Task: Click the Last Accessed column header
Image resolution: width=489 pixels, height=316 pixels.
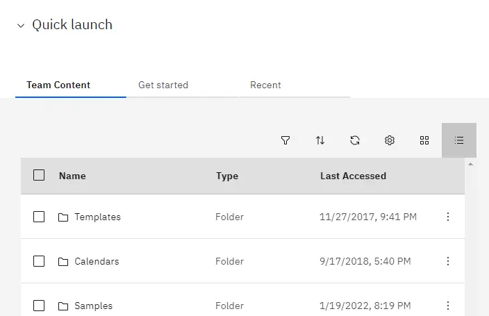Action: point(353,176)
